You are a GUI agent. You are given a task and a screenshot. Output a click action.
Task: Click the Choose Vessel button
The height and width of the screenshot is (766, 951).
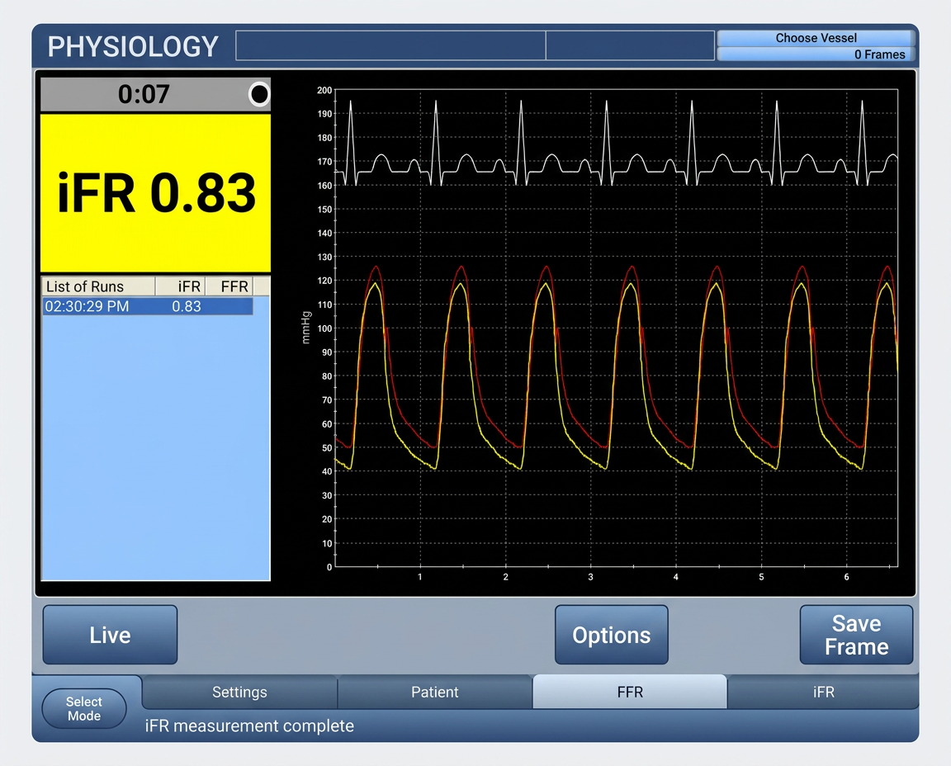click(x=816, y=38)
